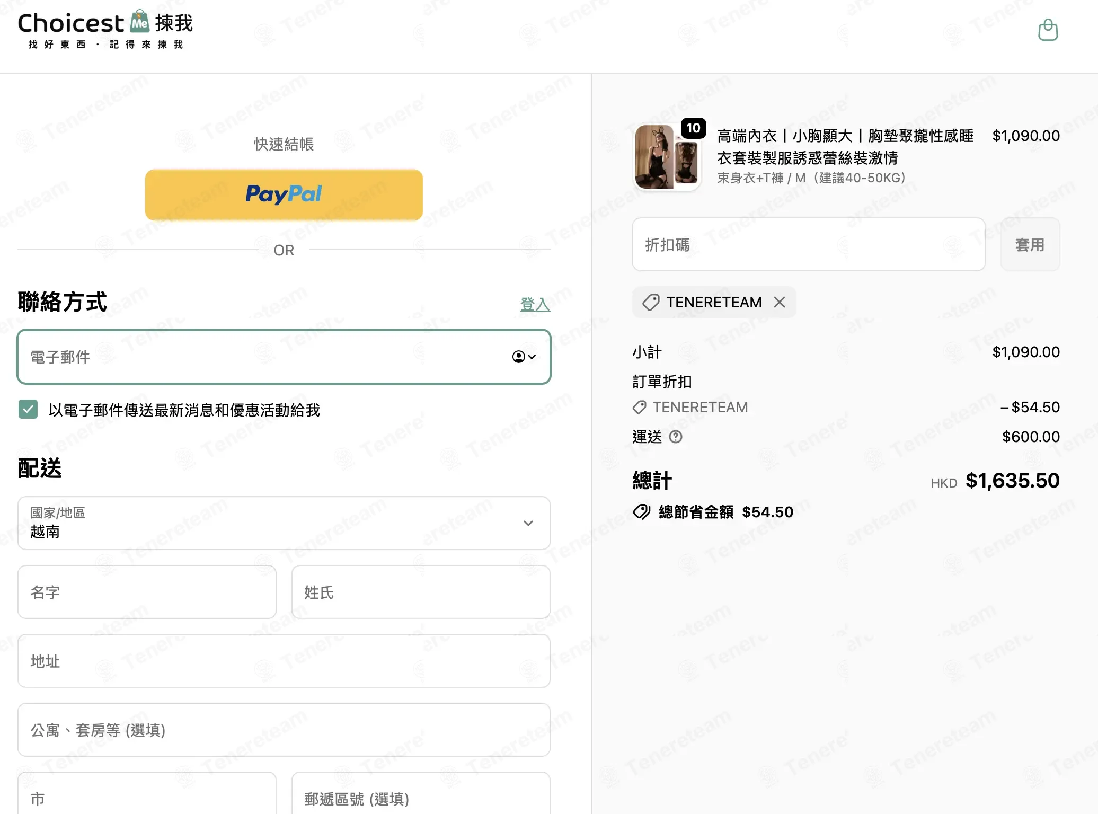Image resolution: width=1098 pixels, height=814 pixels.
Task: Pay with the PayPal express button
Action: click(284, 194)
